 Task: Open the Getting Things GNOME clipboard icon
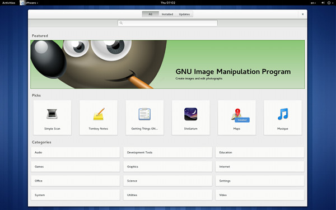pyautogui.click(x=144, y=114)
